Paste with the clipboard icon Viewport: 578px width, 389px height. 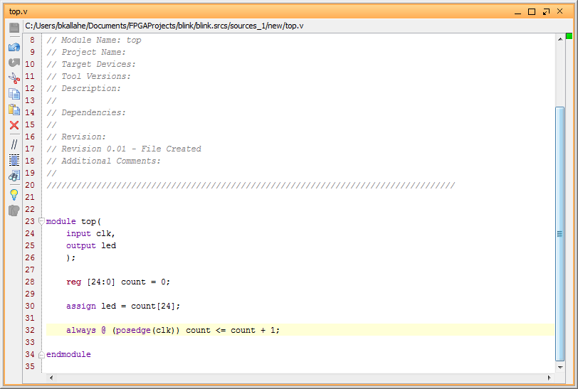14,110
